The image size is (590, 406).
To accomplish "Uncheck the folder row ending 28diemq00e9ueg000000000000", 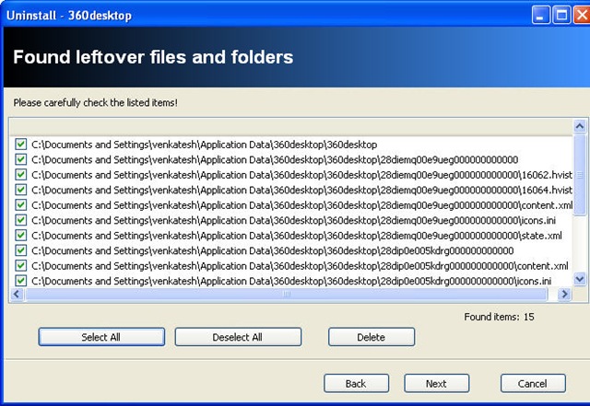I will click(x=20, y=159).
